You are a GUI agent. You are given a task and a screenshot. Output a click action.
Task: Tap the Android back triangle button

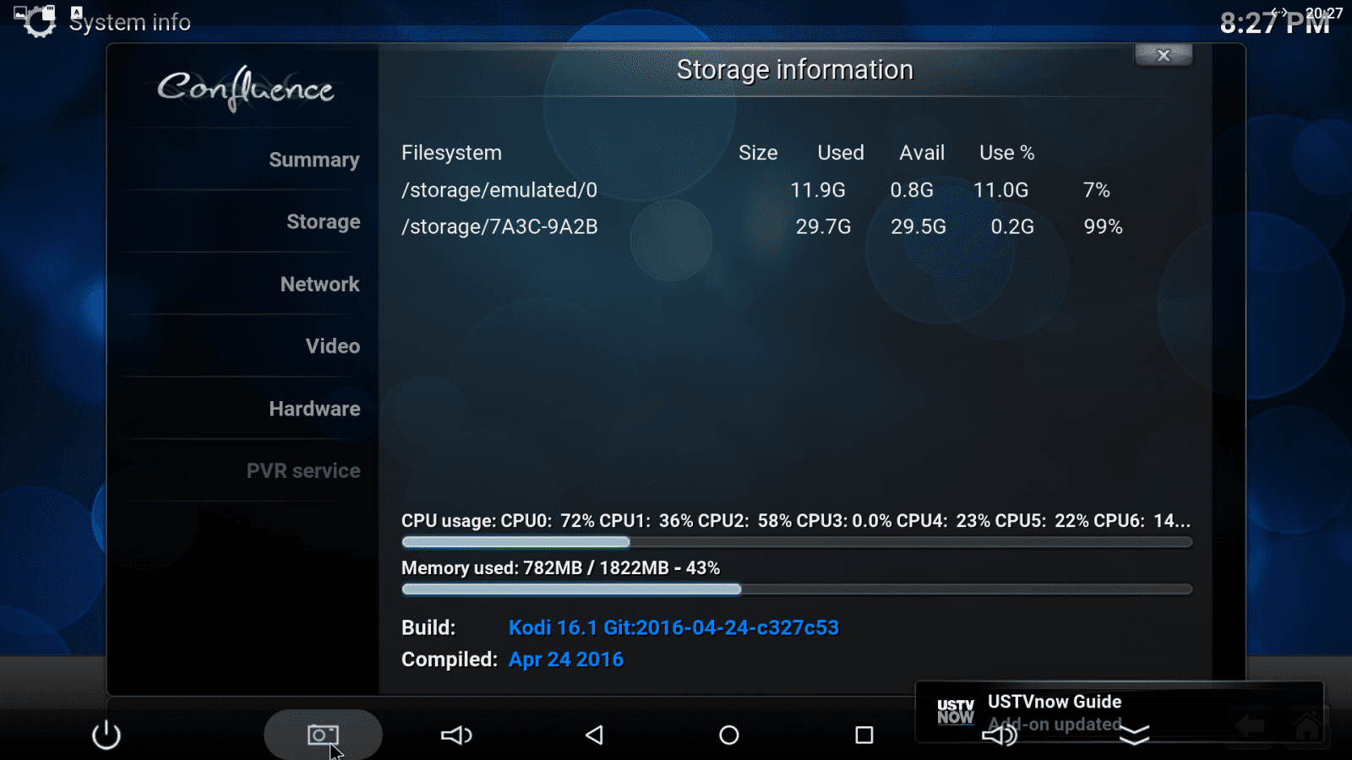click(592, 735)
